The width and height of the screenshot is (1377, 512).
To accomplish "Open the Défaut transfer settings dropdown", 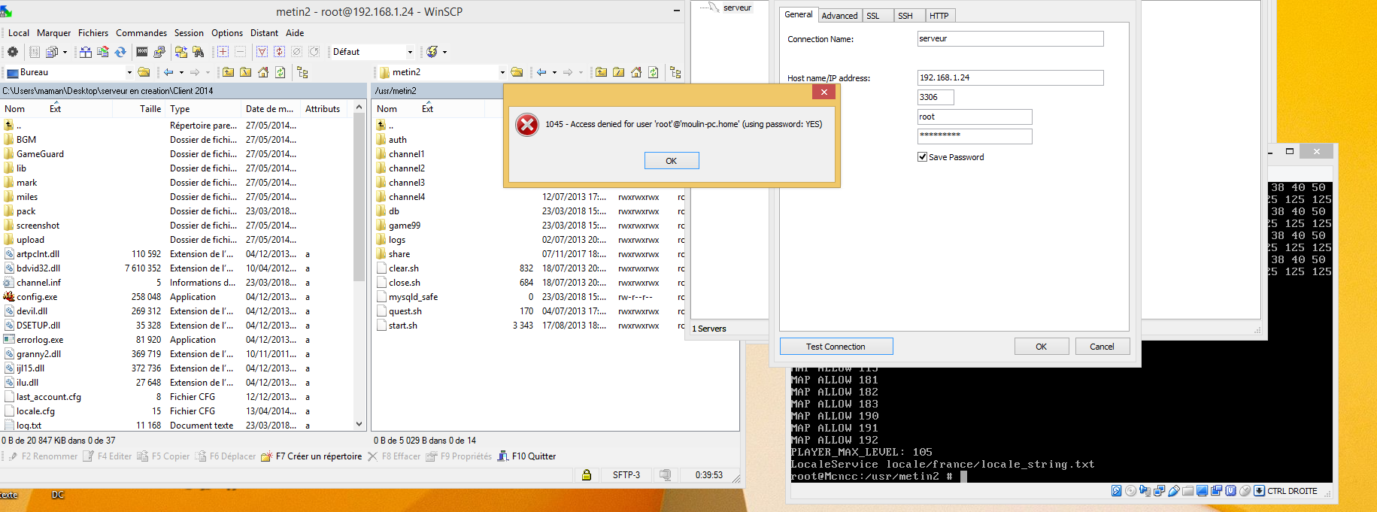I will pos(410,52).
